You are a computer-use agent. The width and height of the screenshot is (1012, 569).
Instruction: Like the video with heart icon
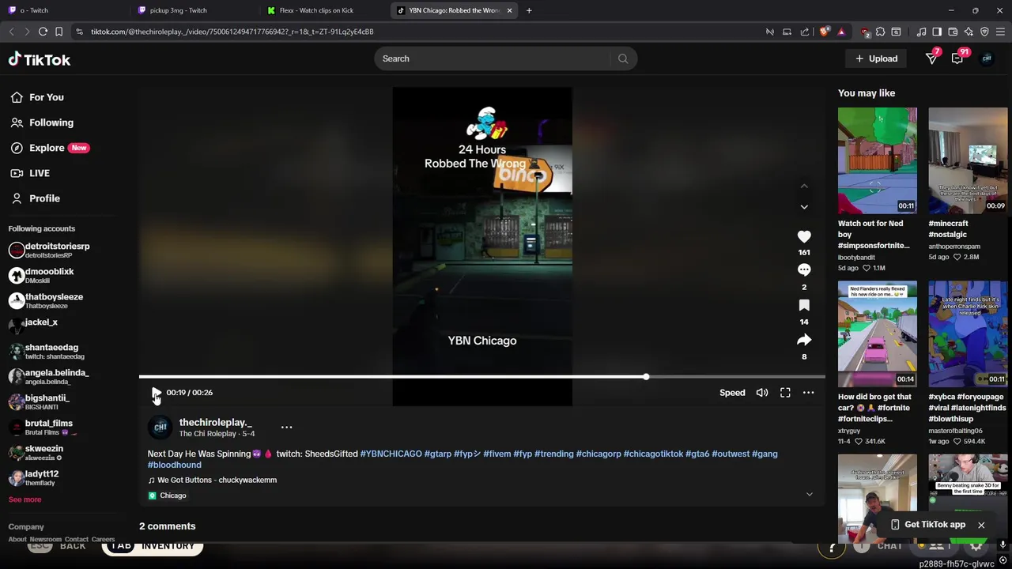pos(804,236)
